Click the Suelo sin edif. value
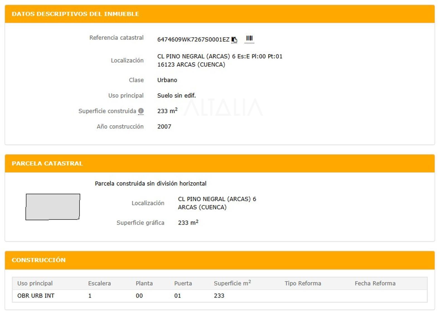 [x=176, y=96]
